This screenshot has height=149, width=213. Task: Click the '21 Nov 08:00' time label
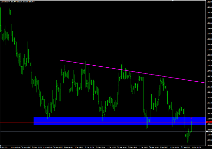37,147
